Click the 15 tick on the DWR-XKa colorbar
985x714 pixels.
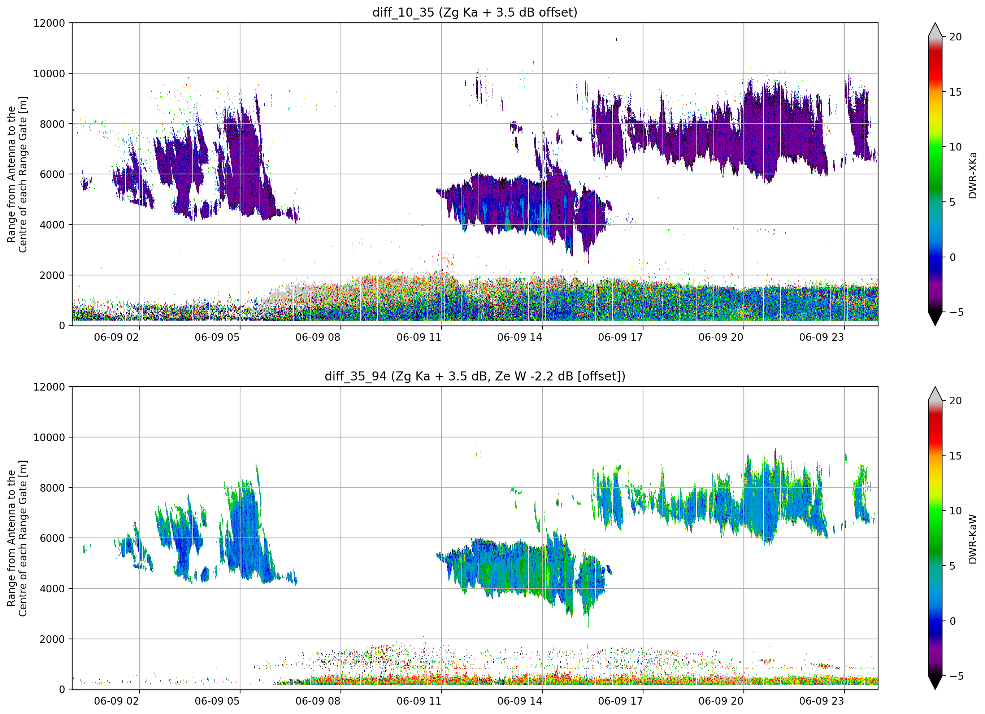pos(955,92)
